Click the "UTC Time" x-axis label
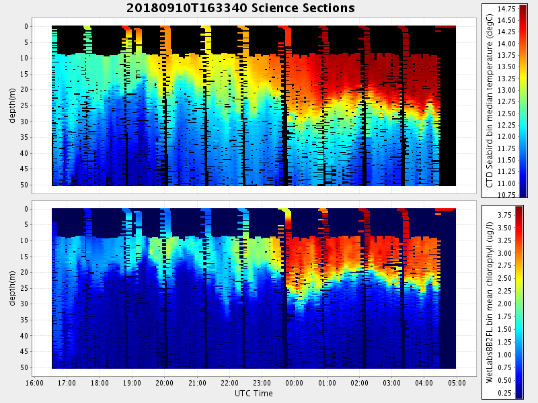The image size is (538, 403). 254,392
